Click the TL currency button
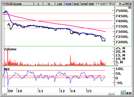 pos(49,4)
